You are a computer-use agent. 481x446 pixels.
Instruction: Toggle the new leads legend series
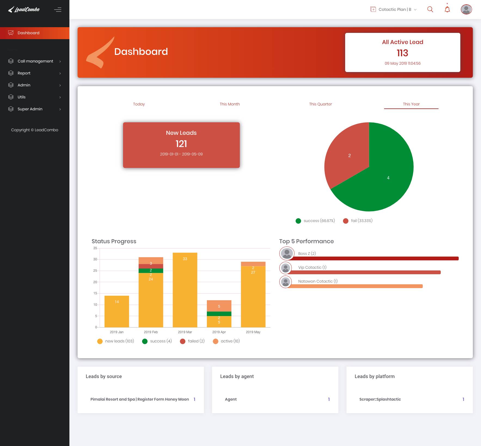[116, 341]
